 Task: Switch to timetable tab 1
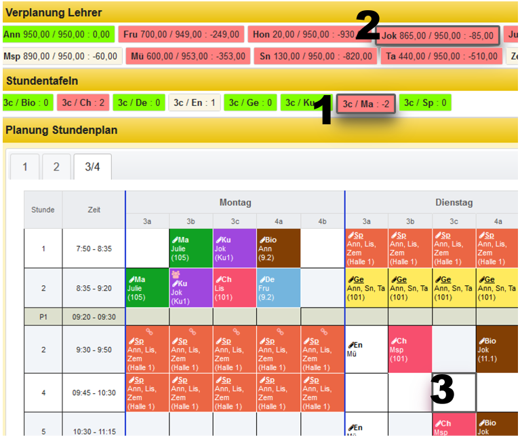24,166
